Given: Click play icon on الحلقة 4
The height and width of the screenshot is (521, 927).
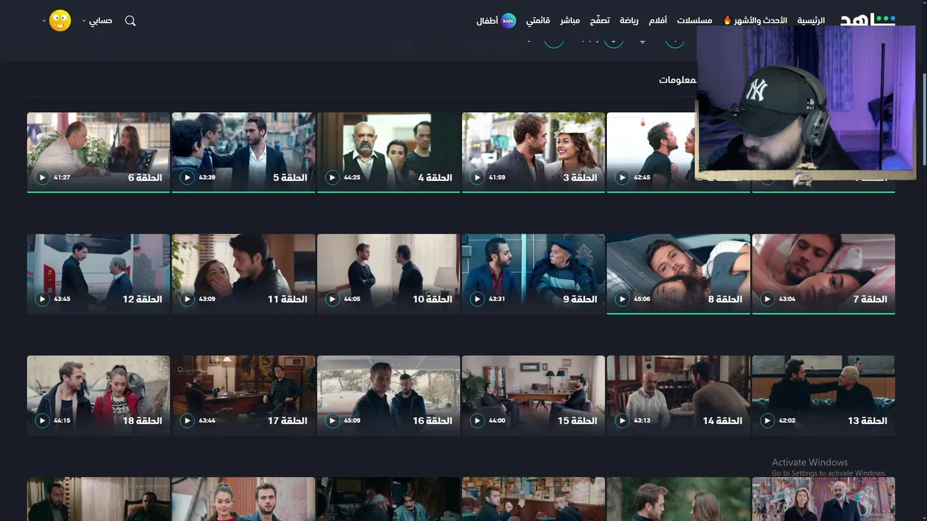Looking at the screenshot, I should click(332, 177).
